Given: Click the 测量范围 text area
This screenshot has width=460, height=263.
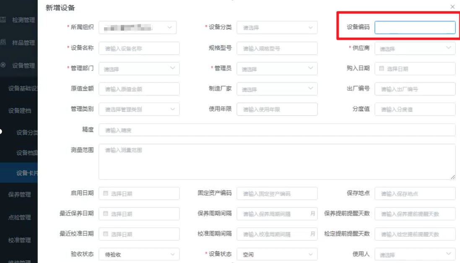Looking at the screenshot, I should (x=277, y=161).
